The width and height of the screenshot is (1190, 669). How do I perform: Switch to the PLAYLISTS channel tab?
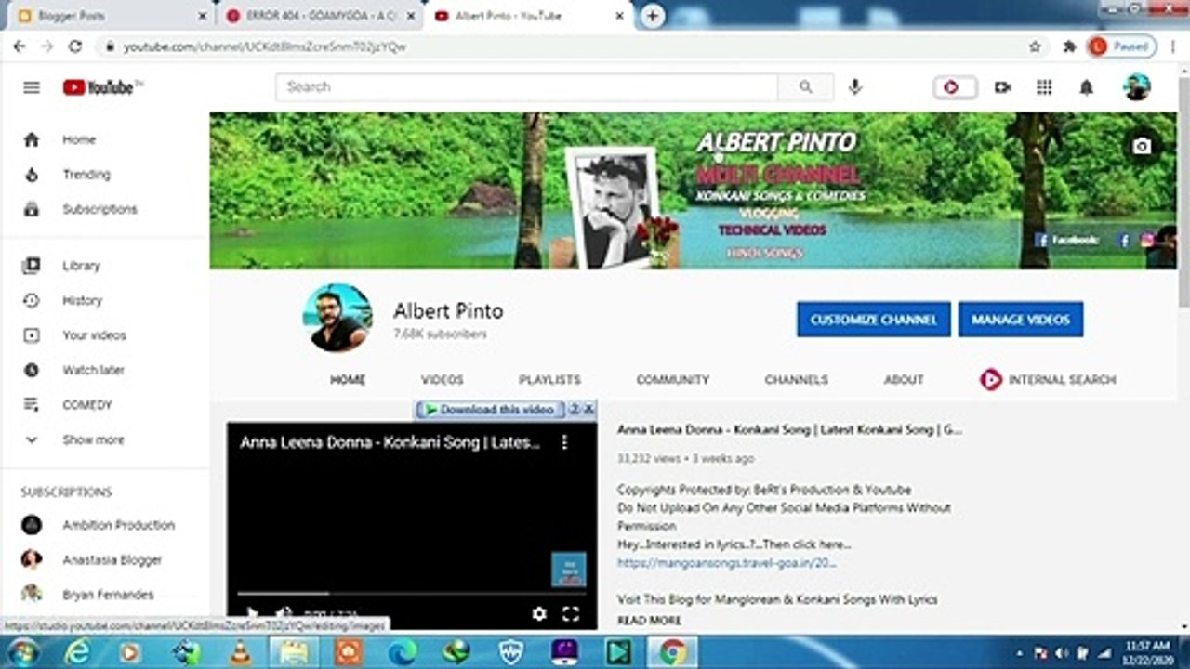(549, 379)
